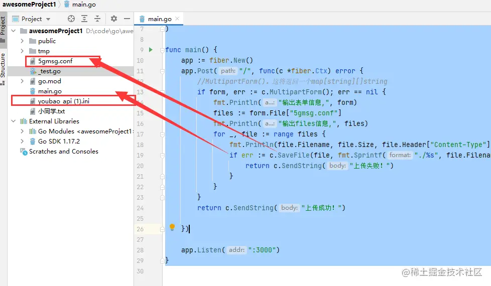Close the main.go editor tab
The width and height of the screenshot is (491, 286).
[x=177, y=19]
